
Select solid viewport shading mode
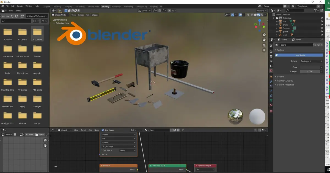(255, 15)
